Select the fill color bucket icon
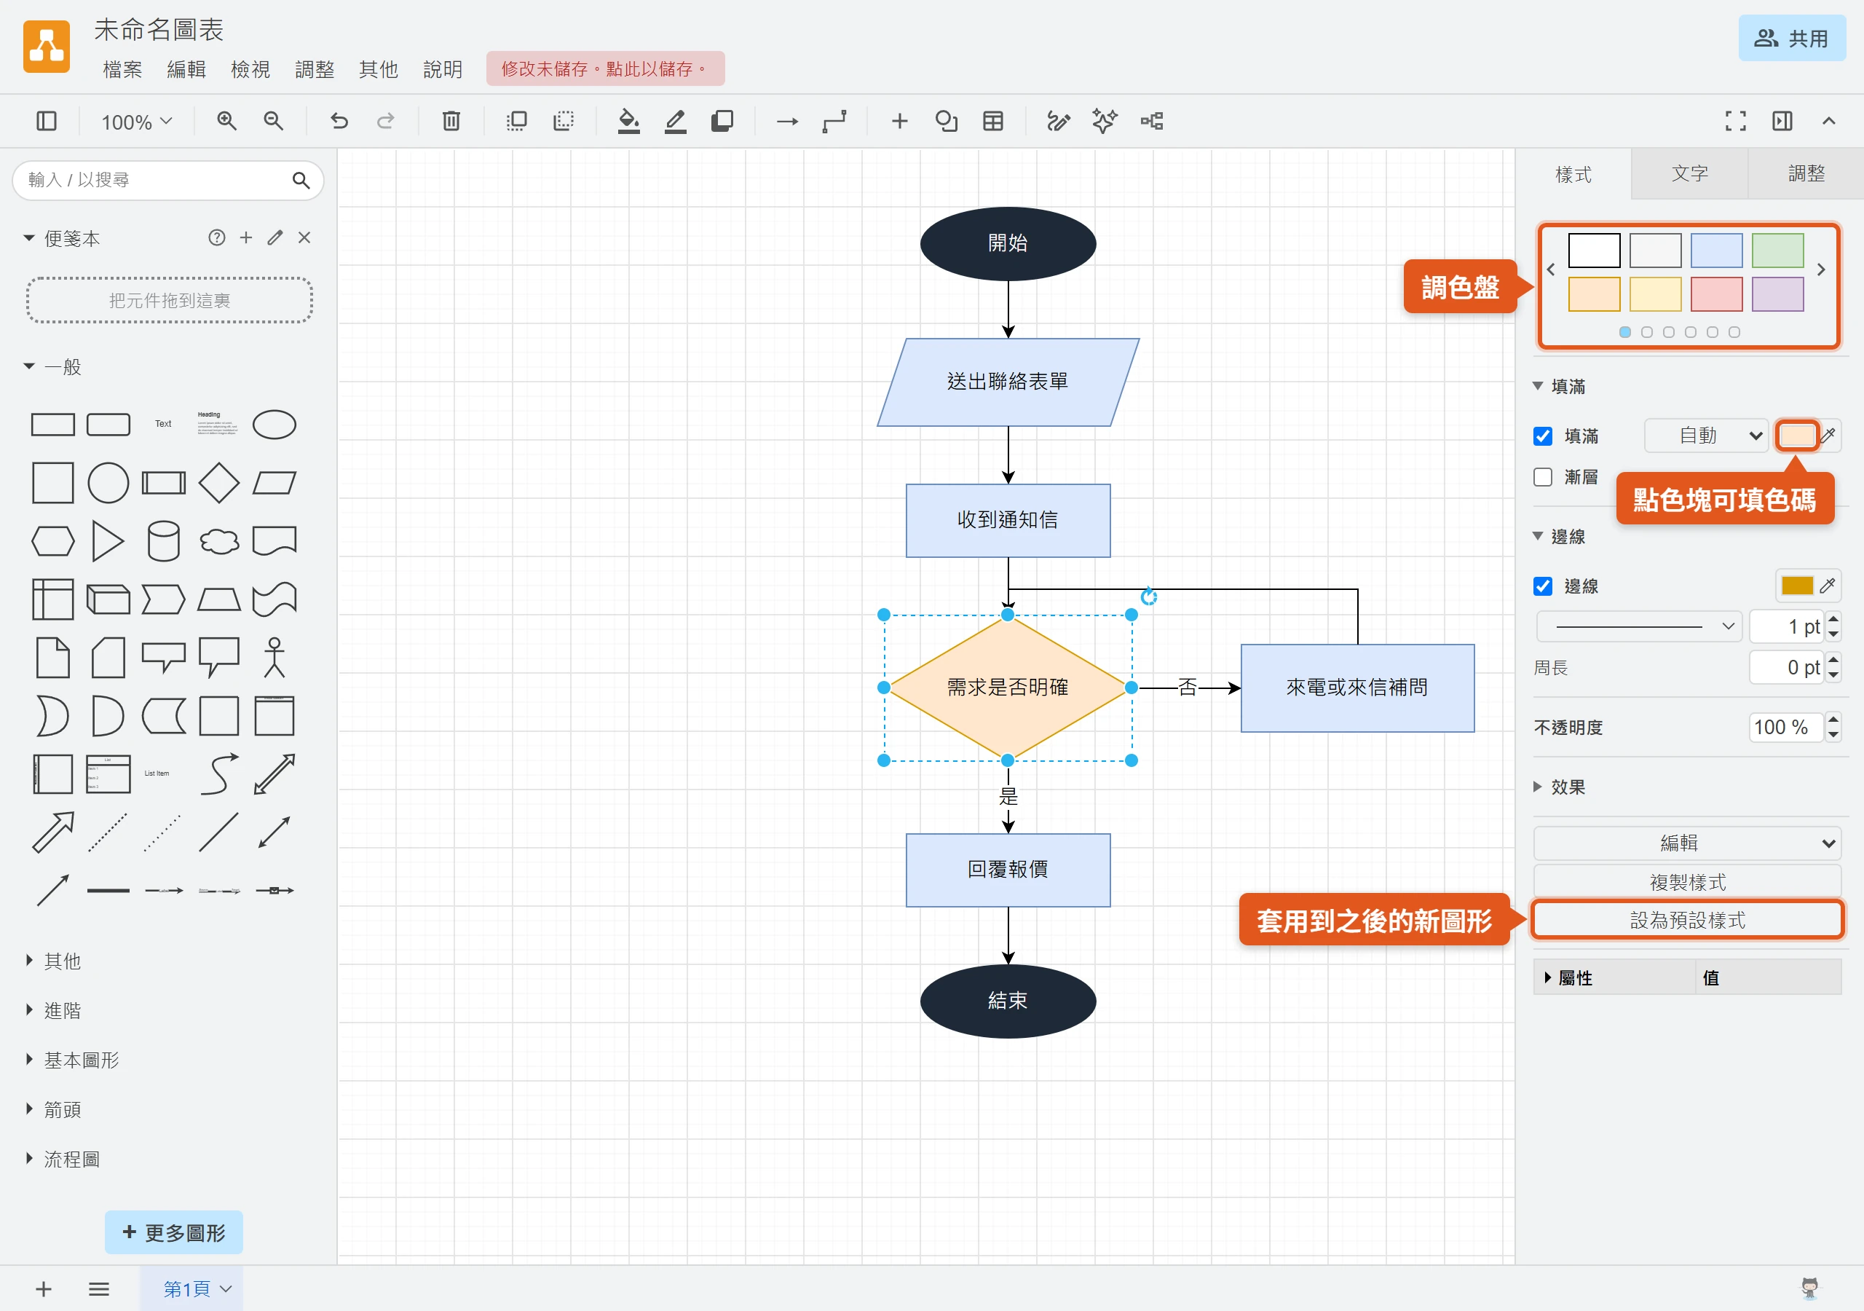 click(x=628, y=122)
